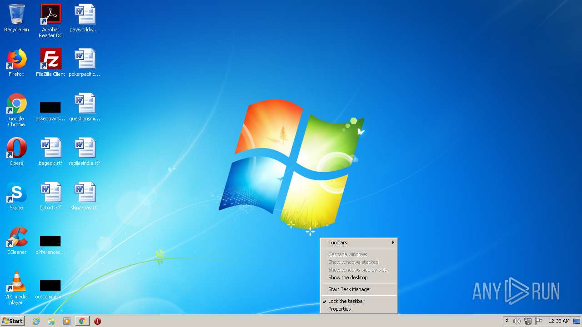Show hidden tray icons arrow
Viewport: 582px width, 327px height.
tap(507, 321)
